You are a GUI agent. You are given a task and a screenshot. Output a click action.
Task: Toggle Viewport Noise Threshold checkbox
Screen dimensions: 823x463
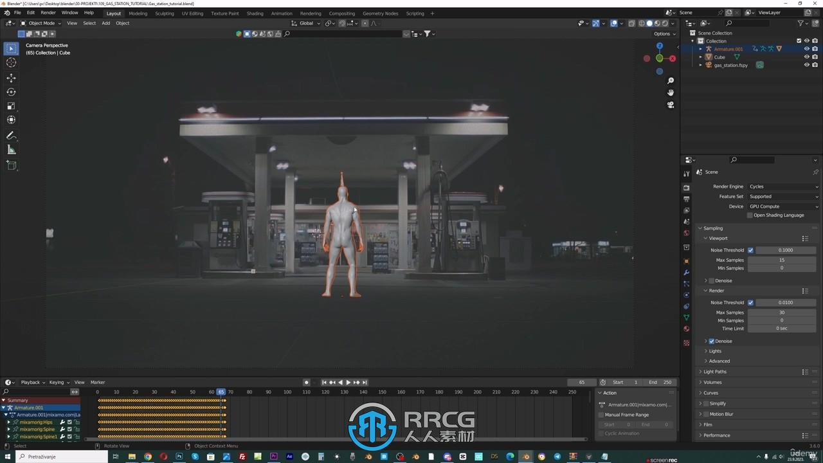pos(750,250)
